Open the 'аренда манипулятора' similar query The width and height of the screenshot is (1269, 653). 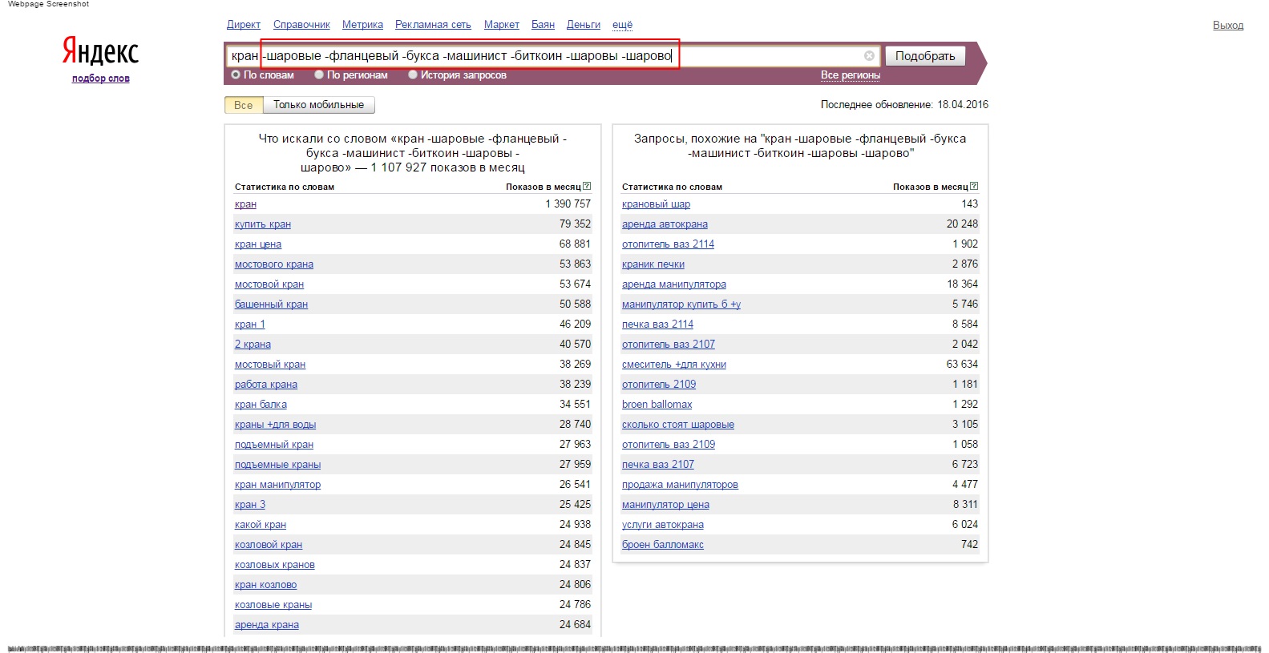pyautogui.click(x=674, y=284)
